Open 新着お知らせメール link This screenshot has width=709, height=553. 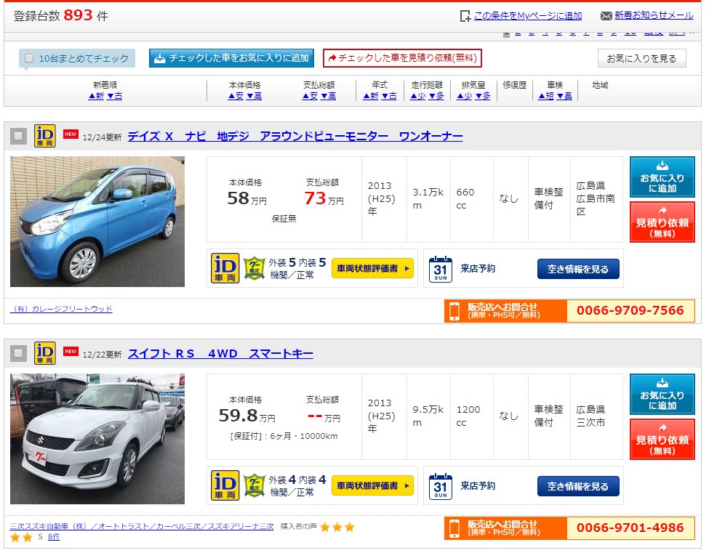[x=654, y=15]
